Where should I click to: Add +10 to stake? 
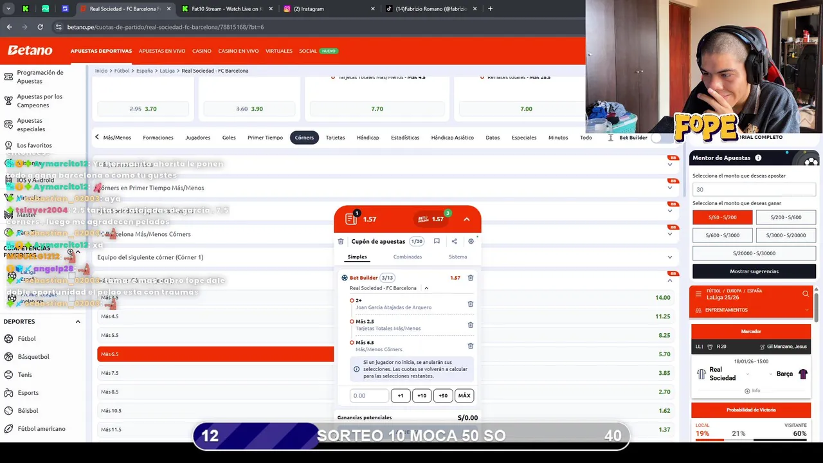coord(422,395)
